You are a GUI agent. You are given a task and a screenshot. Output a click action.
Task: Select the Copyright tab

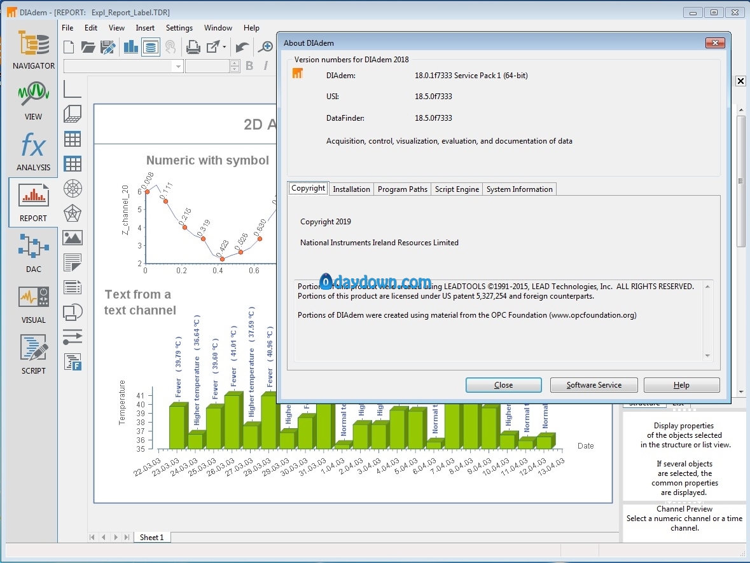click(308, 188)
